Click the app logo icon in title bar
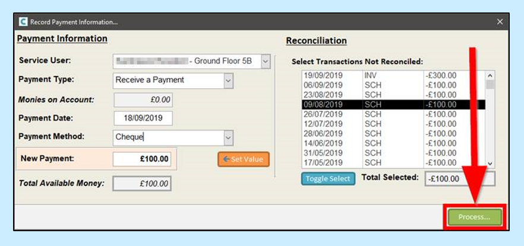Image resolution: width=524 pixels, height=246 pixels. pyautogui.click(x=23, y=22)
